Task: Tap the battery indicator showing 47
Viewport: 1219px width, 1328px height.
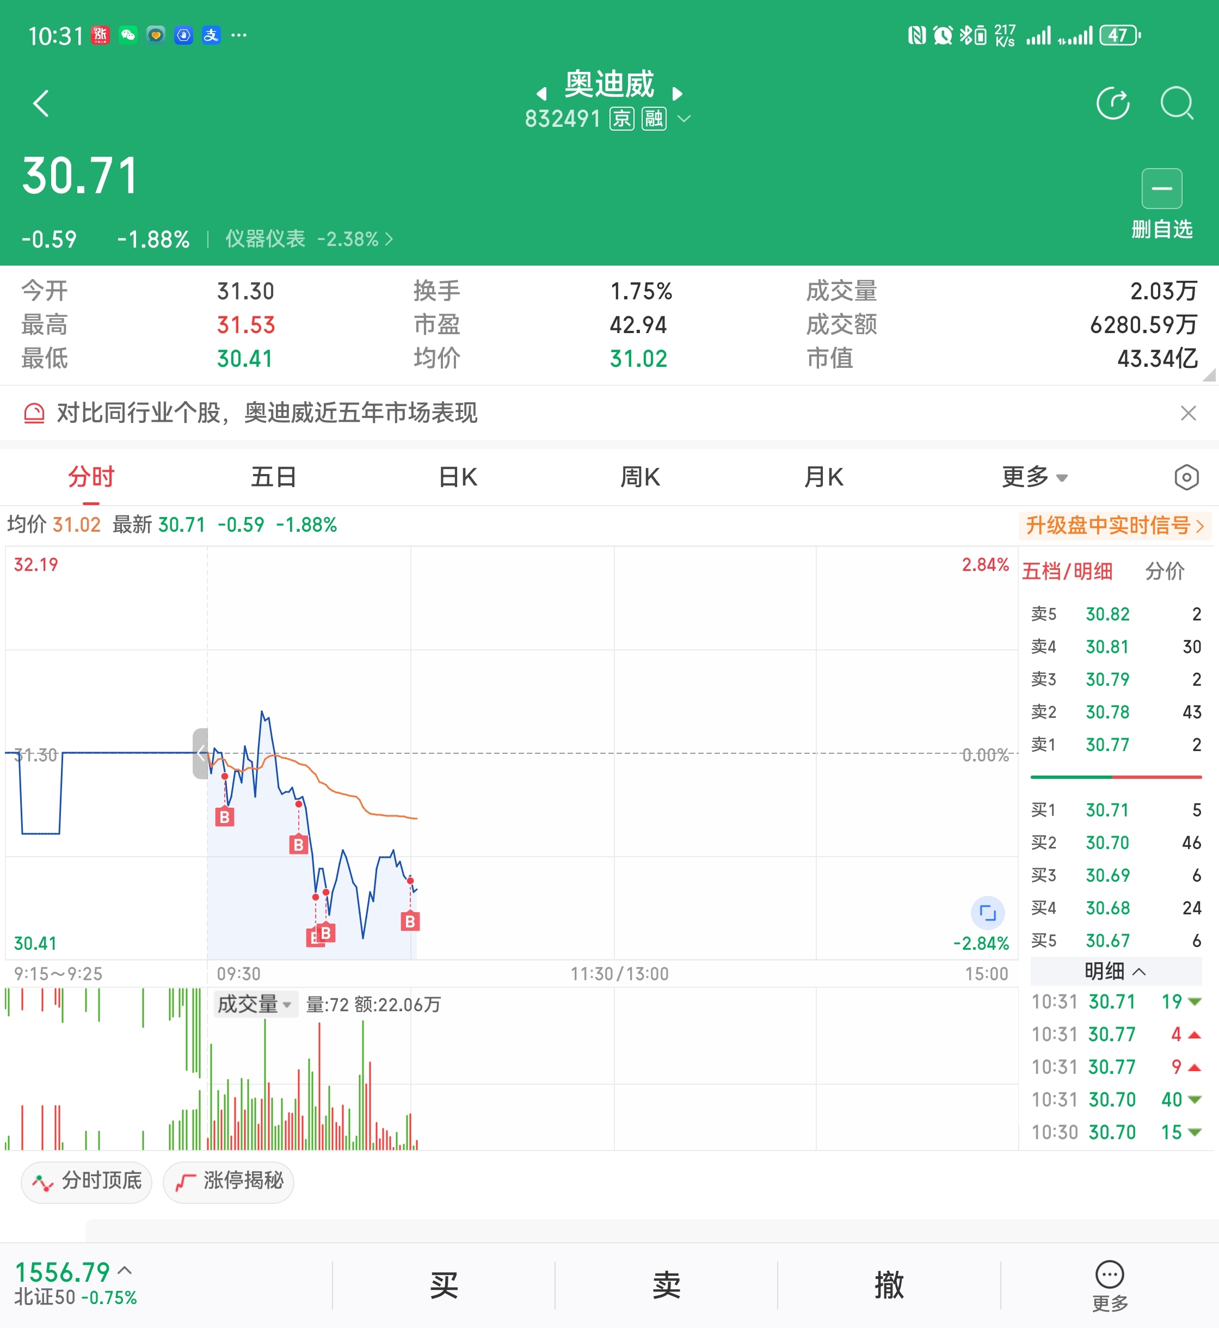Action: [x=1119, y=35]
